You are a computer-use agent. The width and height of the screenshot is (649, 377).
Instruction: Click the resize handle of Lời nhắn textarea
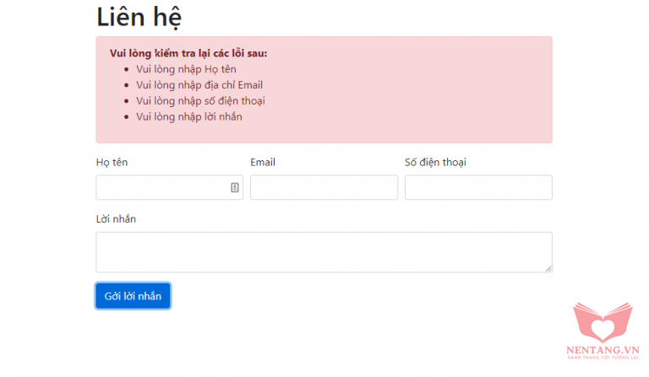pos(548,268)
